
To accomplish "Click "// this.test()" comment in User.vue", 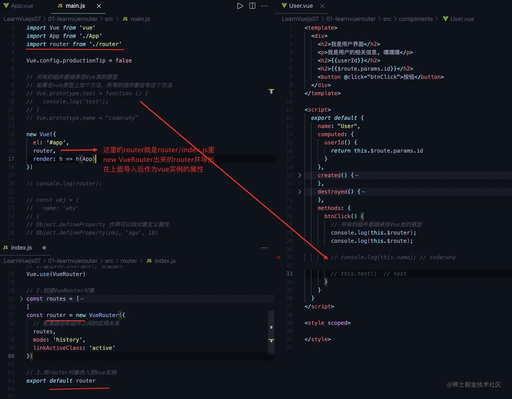I will coord(354,273).
